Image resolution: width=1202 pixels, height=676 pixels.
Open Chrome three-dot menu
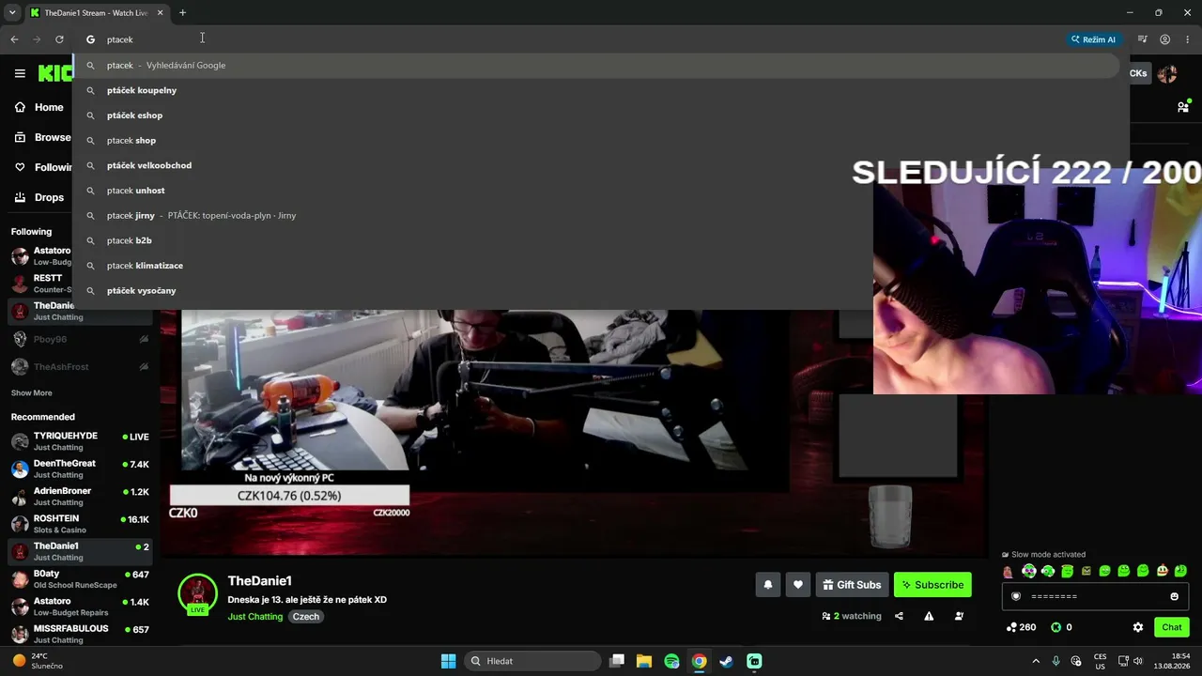(1187, 39)
